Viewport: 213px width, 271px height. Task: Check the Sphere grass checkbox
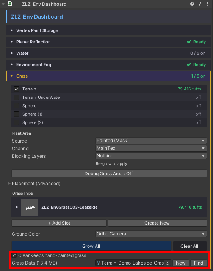pyautogui.click(x=16, y=106)
